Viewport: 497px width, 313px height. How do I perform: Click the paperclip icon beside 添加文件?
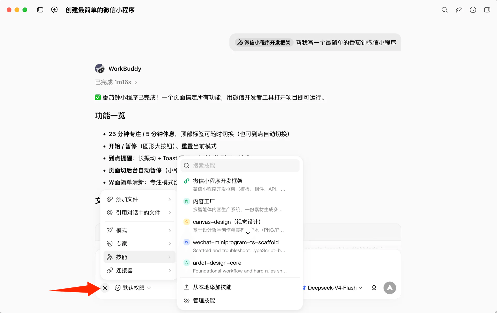(x=110, y=199)
